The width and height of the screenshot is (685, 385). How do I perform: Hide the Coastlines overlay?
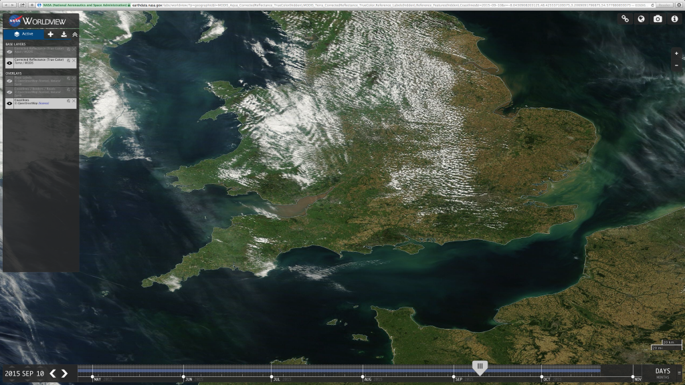point(9,104)
